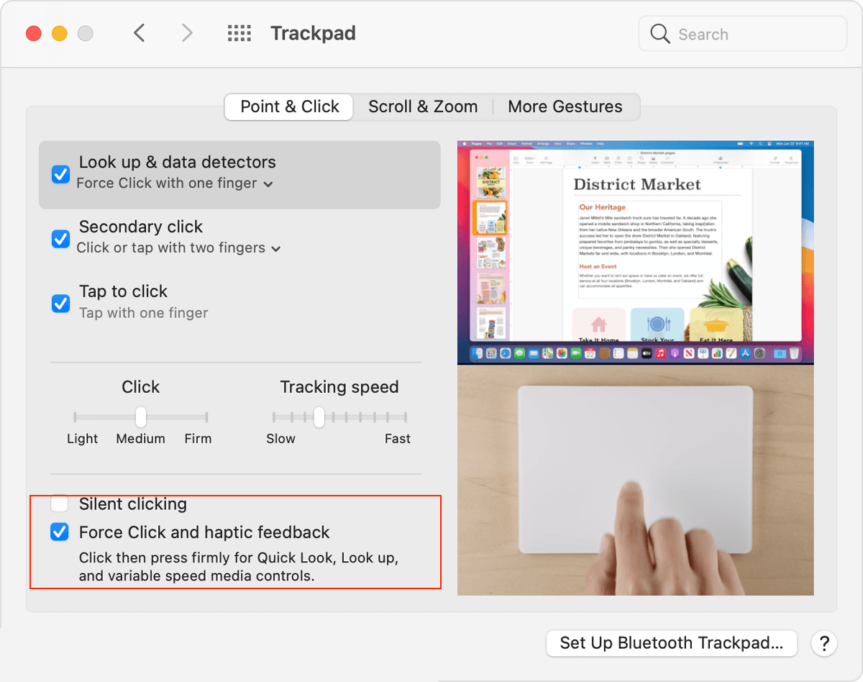Screen dimensions: 863x682
Task: Click the Light label under Click slider
Action: tap(82, 439)
